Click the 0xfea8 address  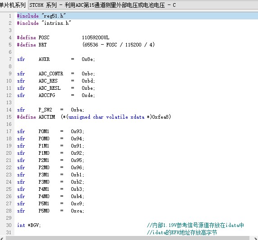160,117
